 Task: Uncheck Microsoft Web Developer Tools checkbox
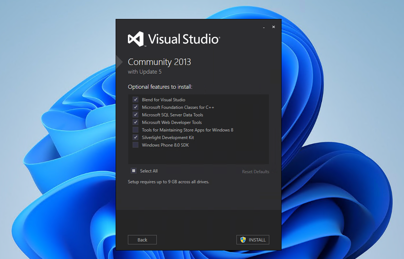pyautogui.click(x=136, y=122)
